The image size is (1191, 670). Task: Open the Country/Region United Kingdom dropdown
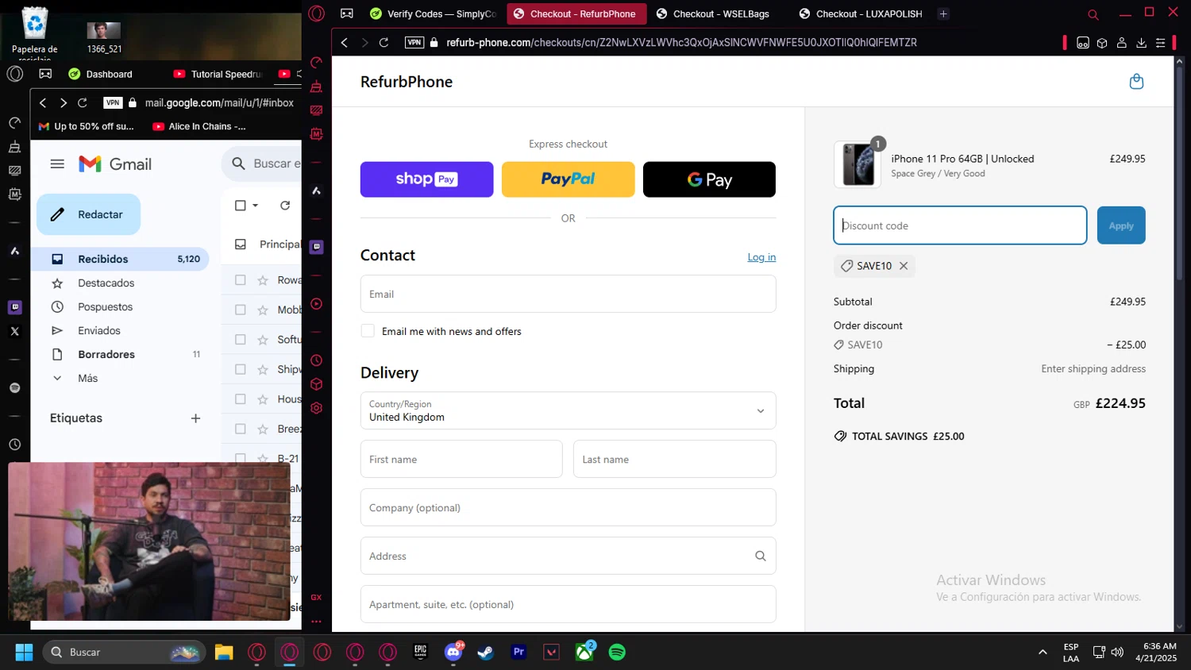tap(568, 410)
